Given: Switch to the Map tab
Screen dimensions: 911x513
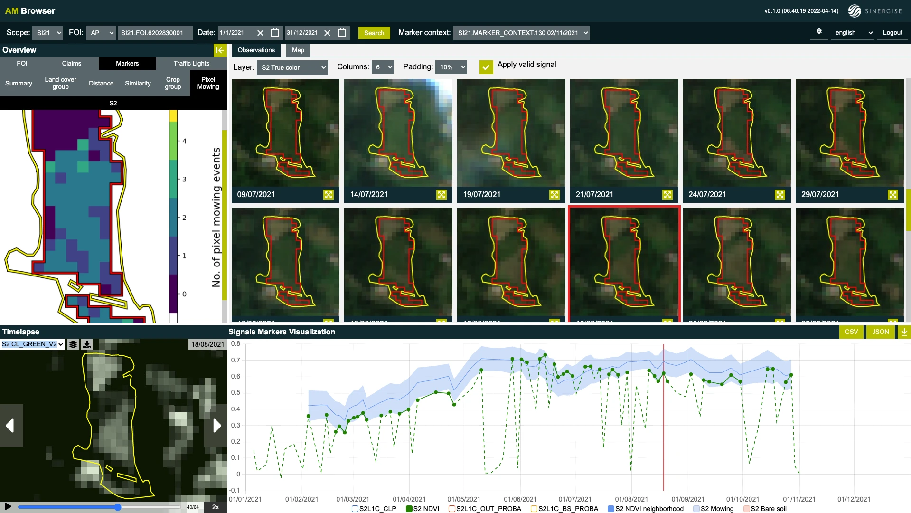Looking at the screenshot, I should point(298,50).
